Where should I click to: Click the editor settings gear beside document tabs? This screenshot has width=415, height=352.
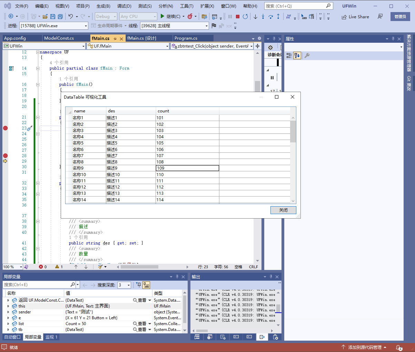coord(259,38)
